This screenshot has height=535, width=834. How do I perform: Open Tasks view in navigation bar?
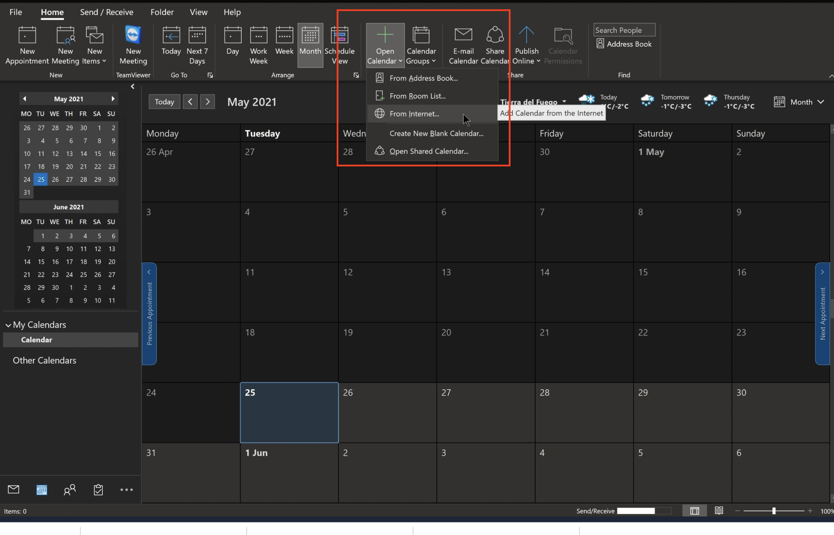pos(98,489)
